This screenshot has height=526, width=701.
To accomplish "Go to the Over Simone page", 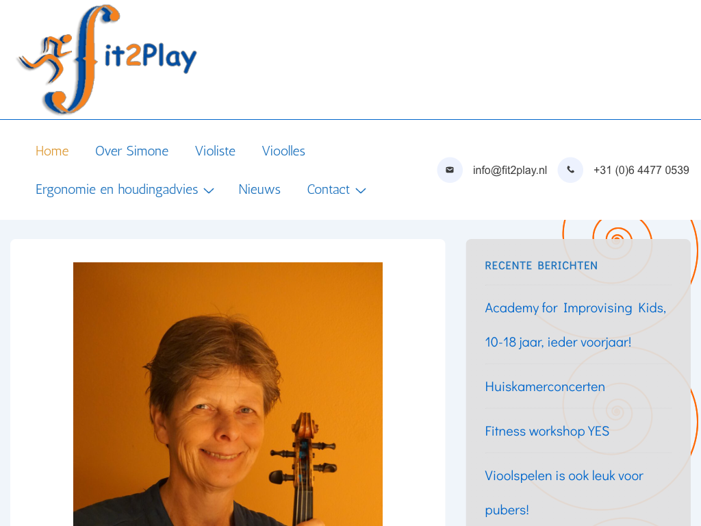I will tap(132, 151).
